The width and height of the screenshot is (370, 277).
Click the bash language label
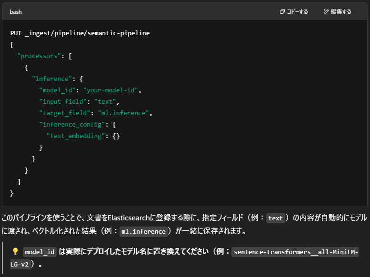pyautogui.click(x=16, y=12)
